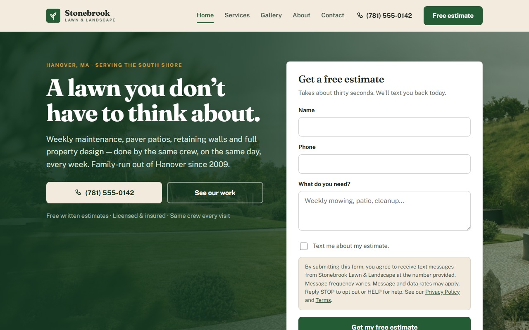This screenshot has height=330, width=529.
Task: Open the Terms link
Action: tap(323, 300)
